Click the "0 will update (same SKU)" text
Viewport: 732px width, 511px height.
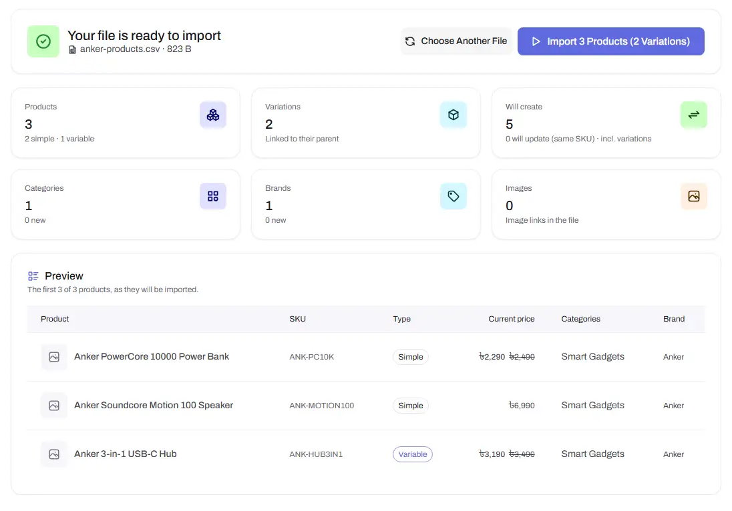click(x=550, y=139)
